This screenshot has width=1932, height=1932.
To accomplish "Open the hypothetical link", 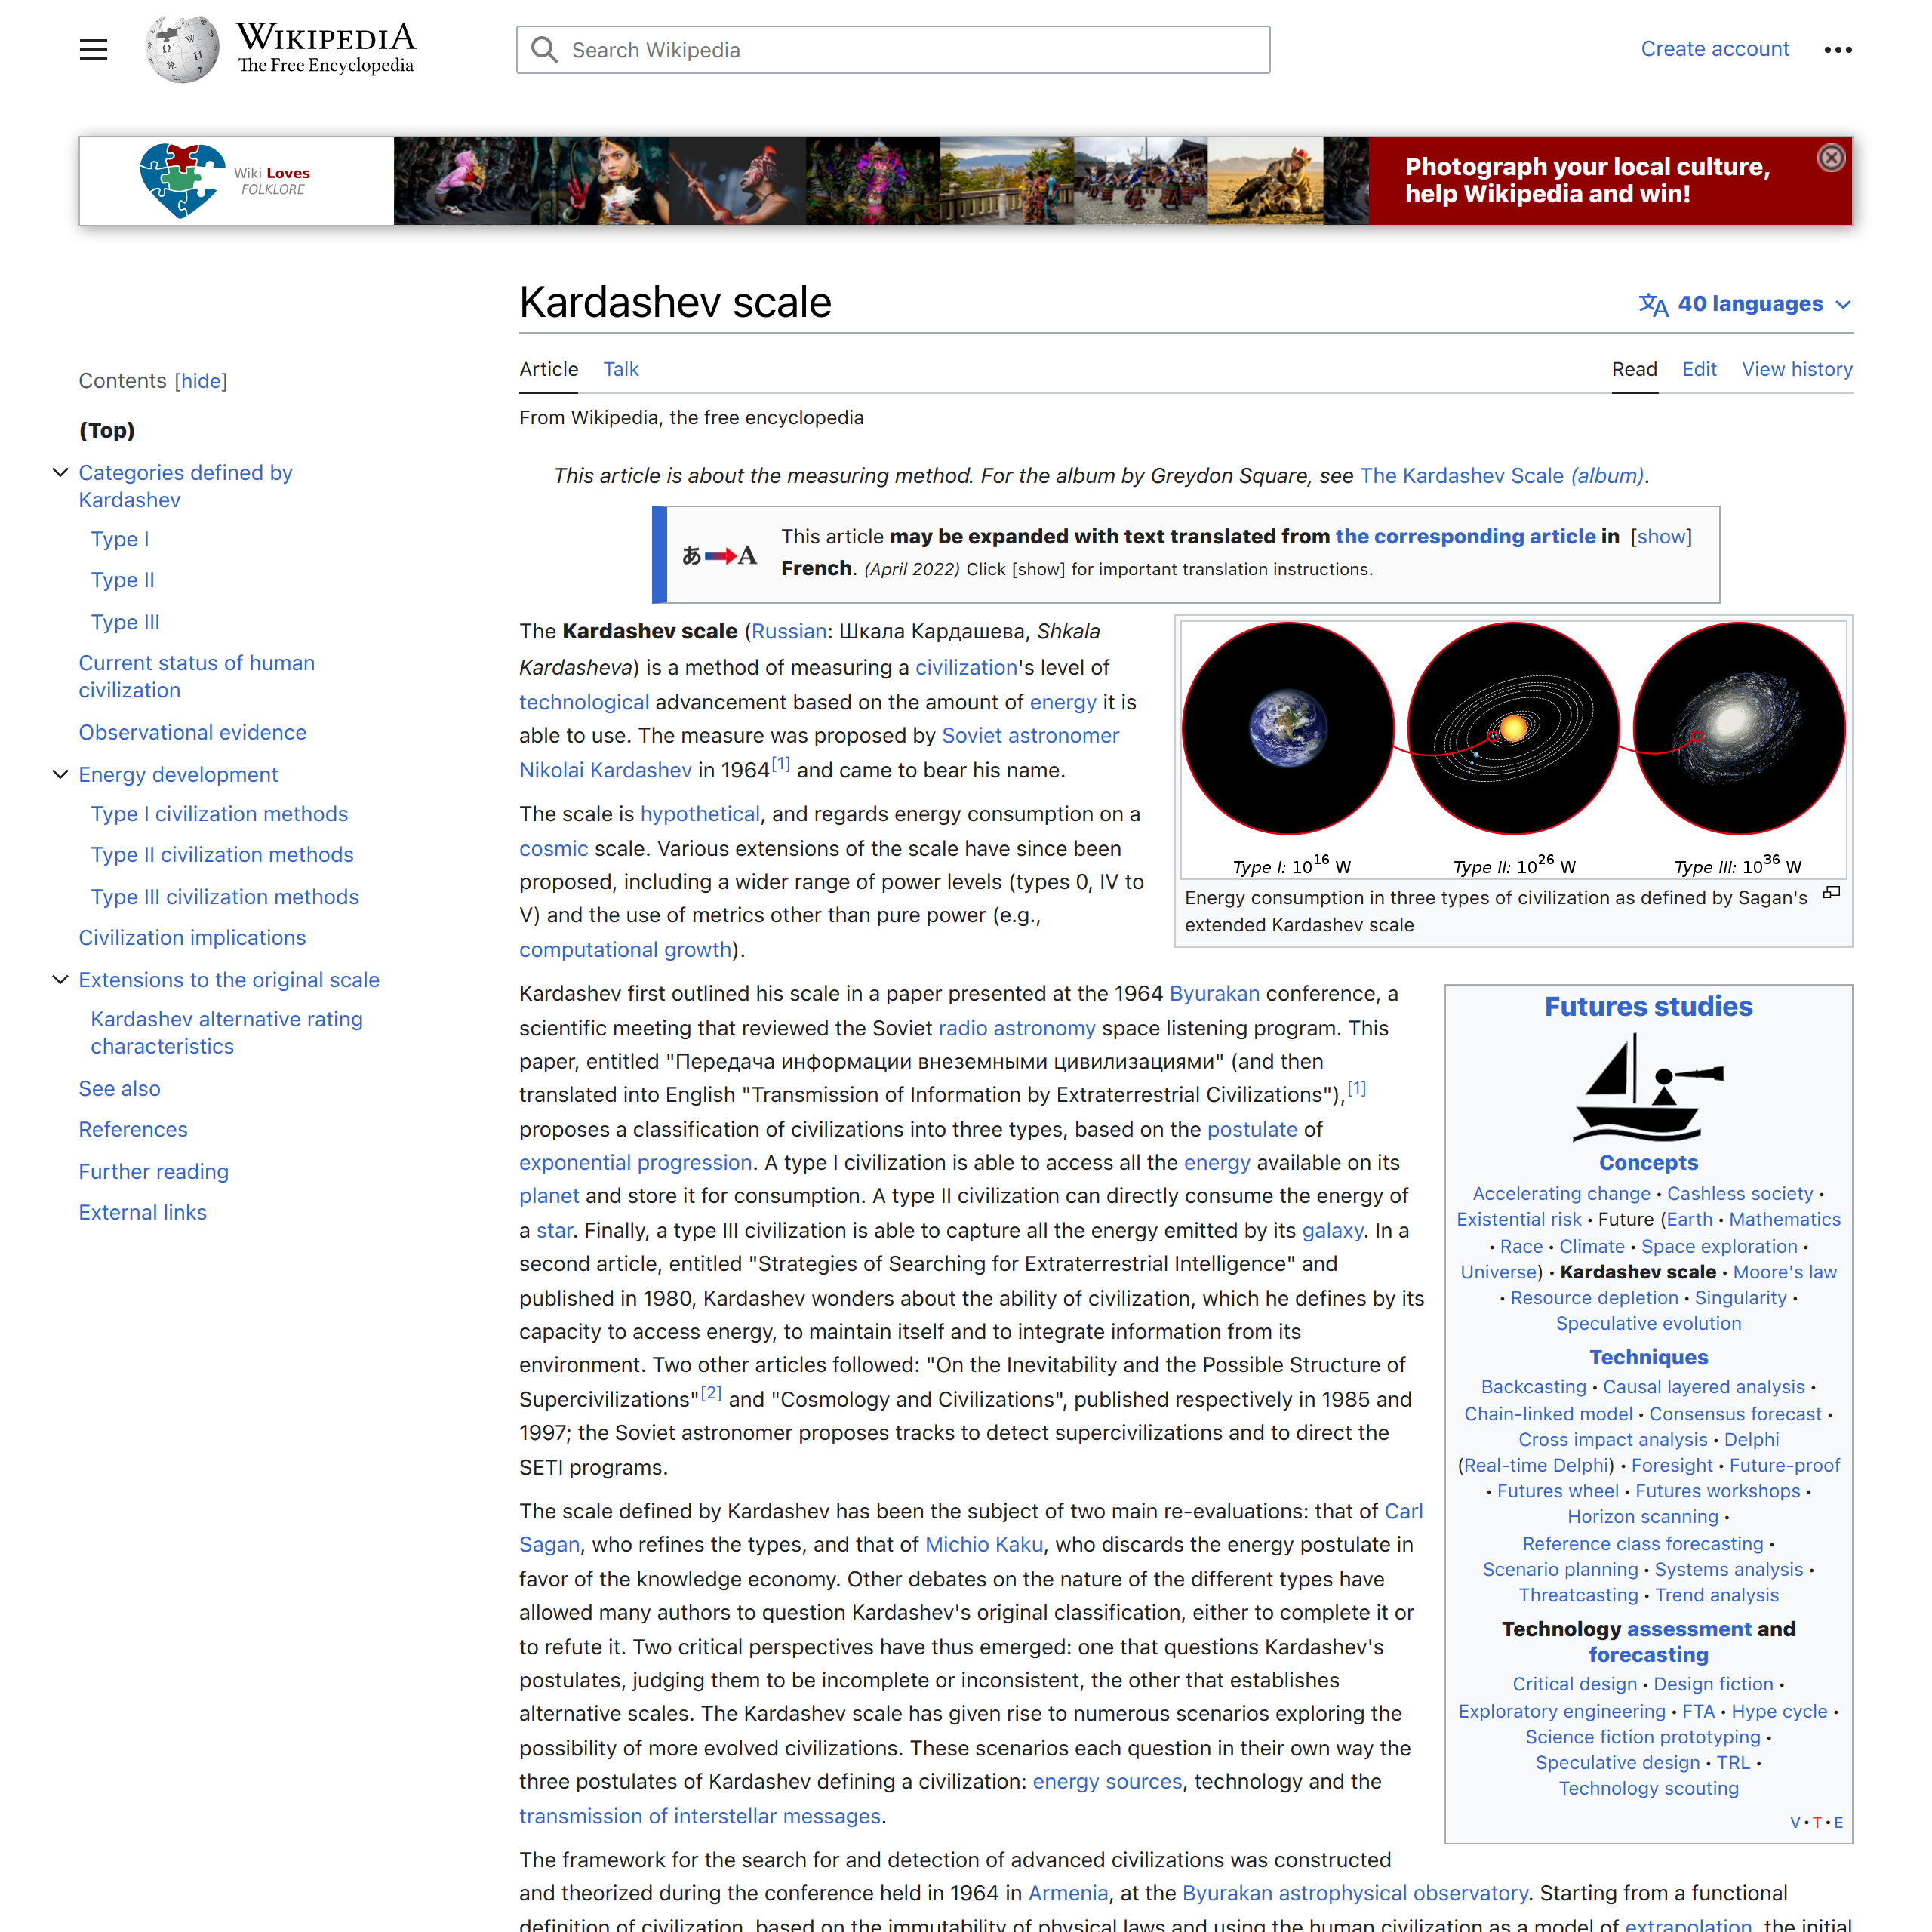I will 700,814.
